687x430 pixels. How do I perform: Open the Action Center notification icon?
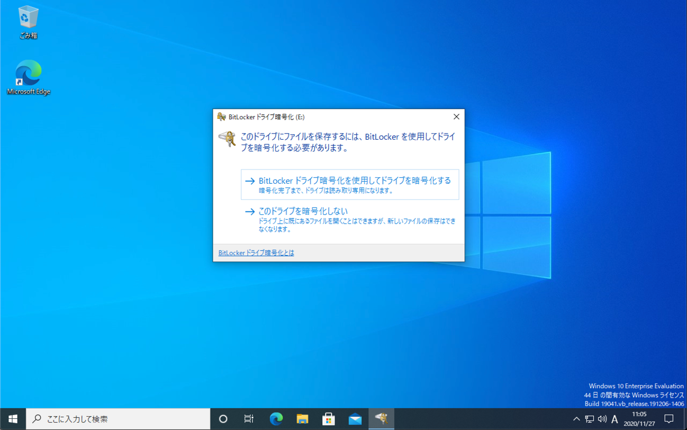tap(669, 419)
